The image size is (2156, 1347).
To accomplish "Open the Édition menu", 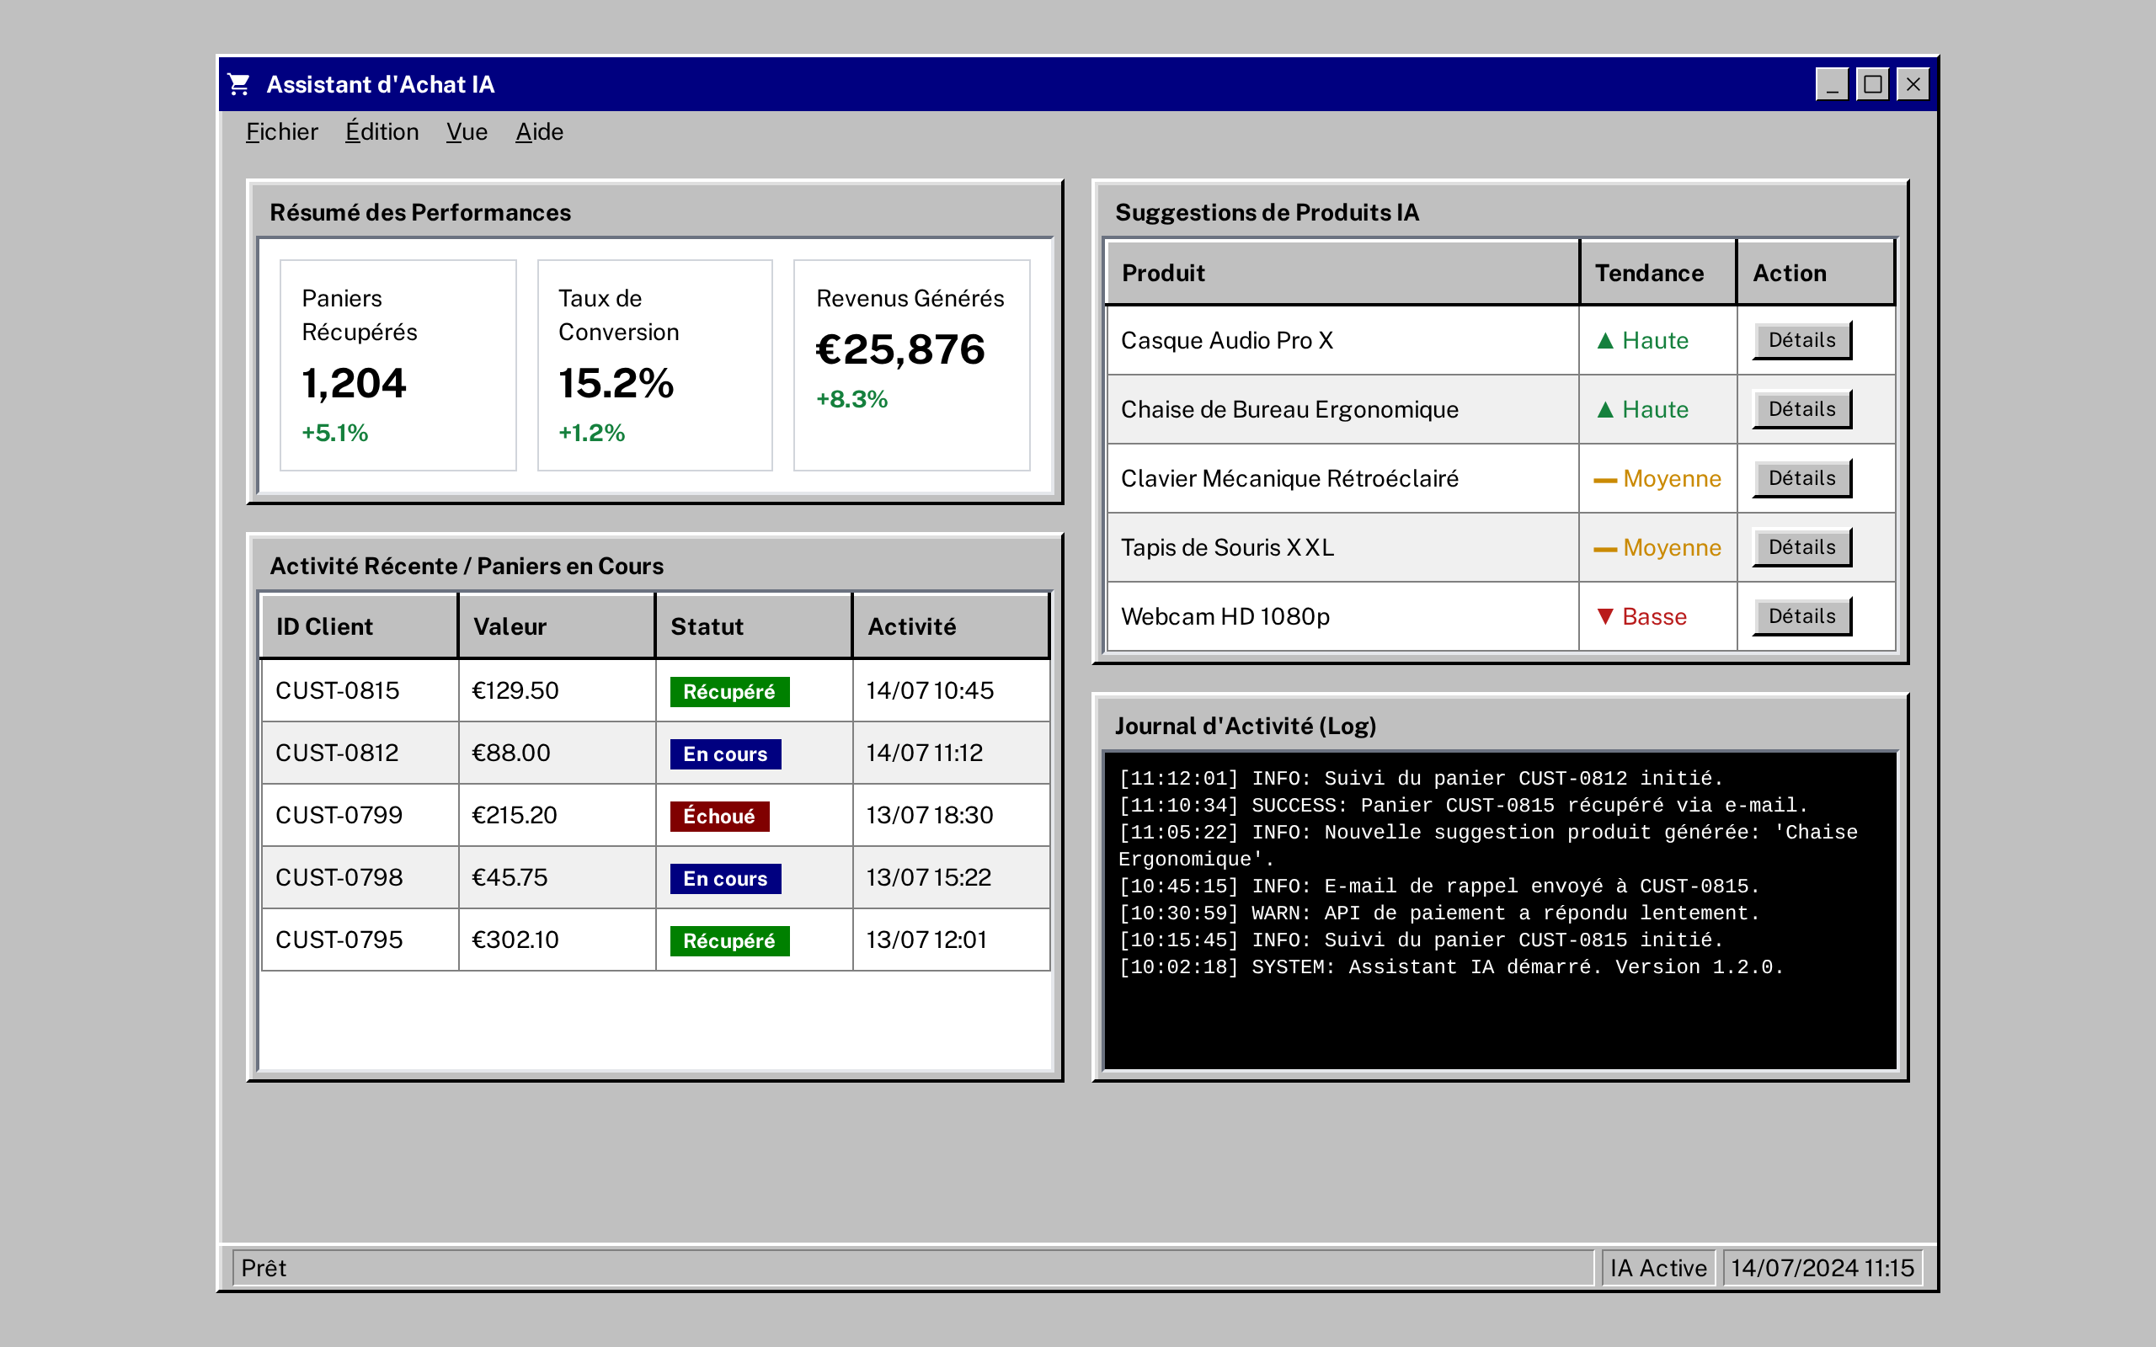I will tap(382, 131).
